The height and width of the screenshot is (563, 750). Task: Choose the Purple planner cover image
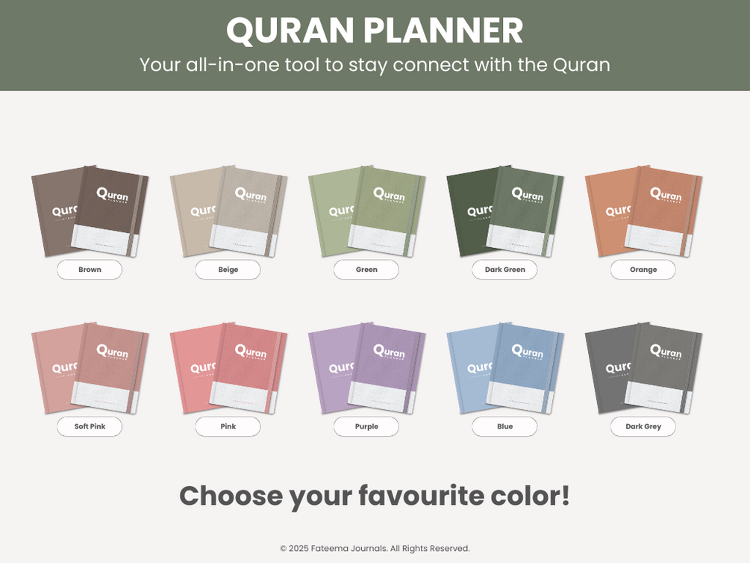(x=366, y=368)
